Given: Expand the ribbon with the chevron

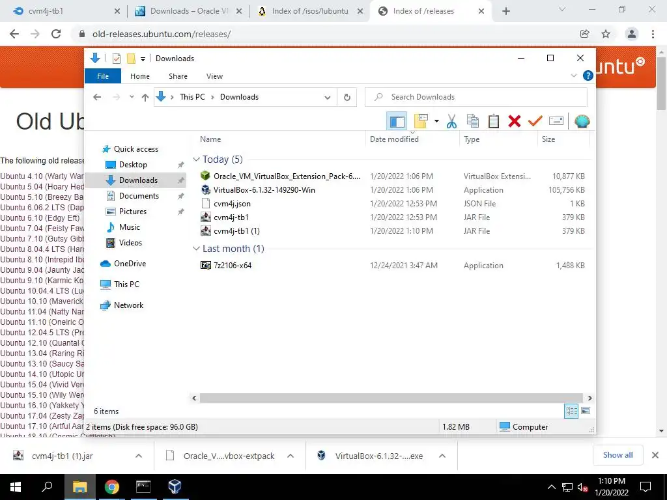Looking at the screenshot, I should click(x=573, y=76).
